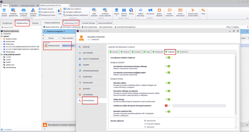Open Kontrolery Active Directory
Image resolution: width=249 pixels, height=132 pixels.
[x=125, y=27]
